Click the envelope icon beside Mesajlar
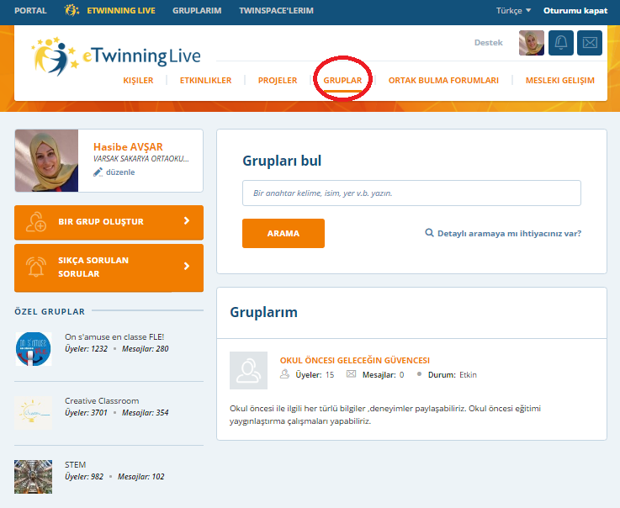The image size is (620, 508). click(351, 374)
